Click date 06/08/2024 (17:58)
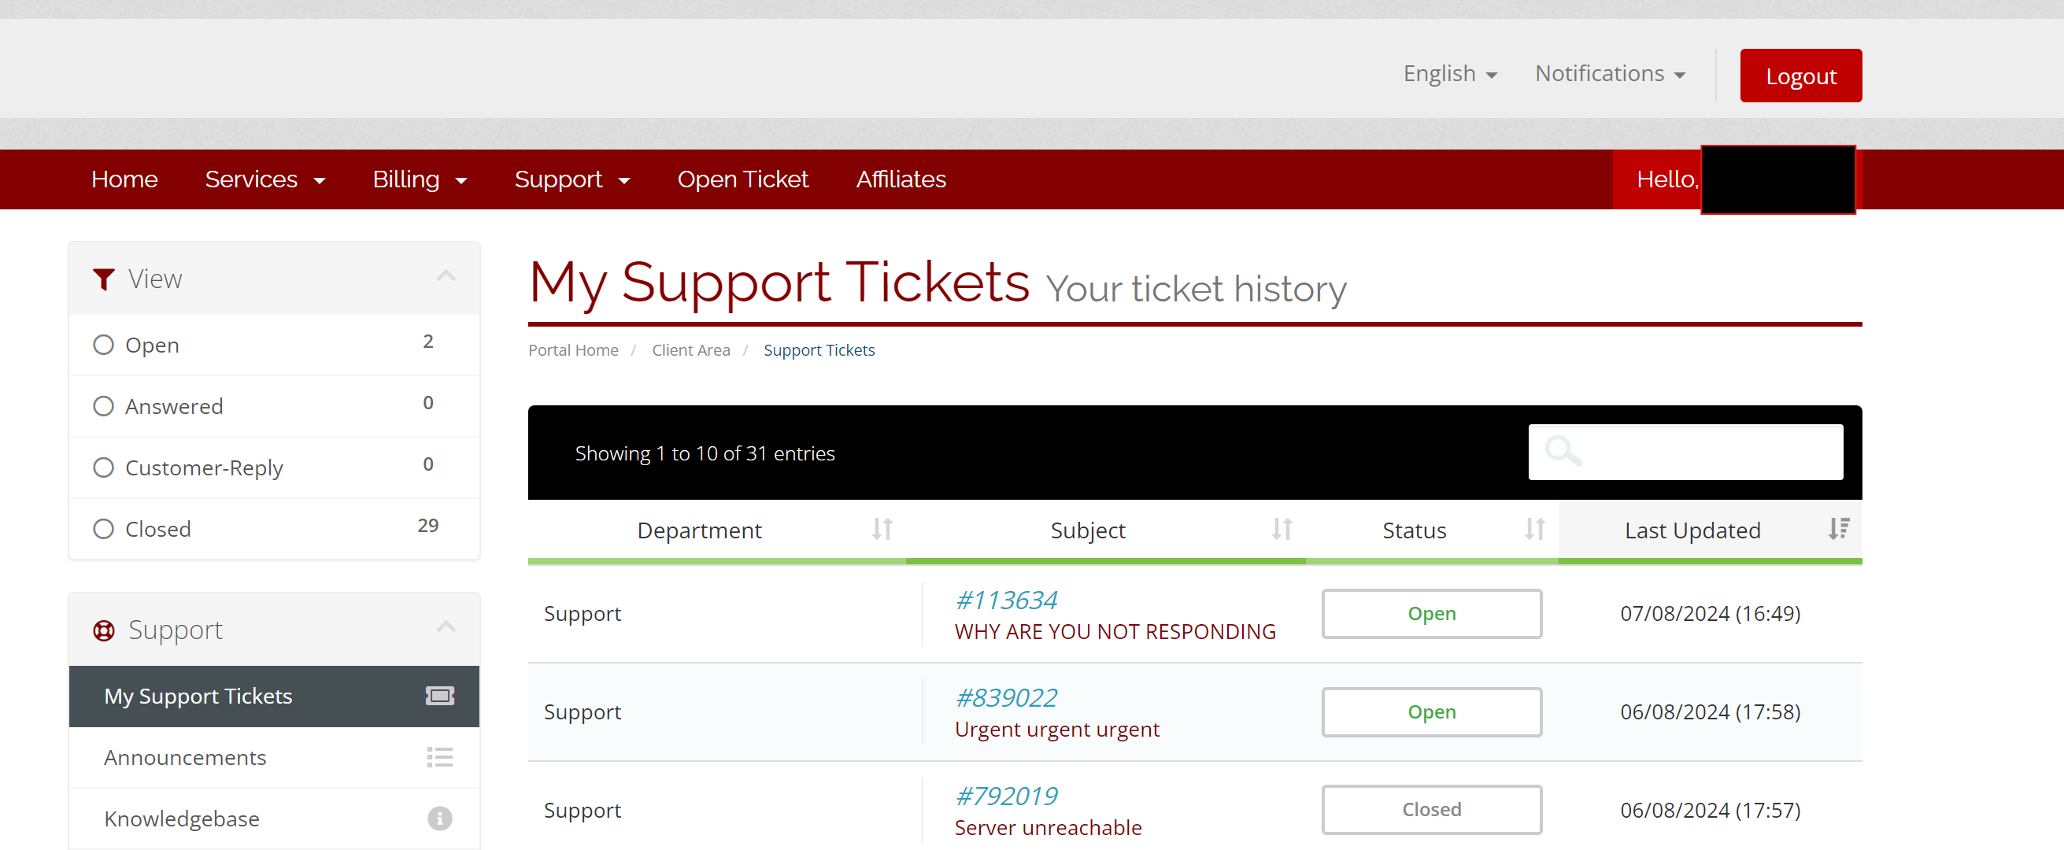2064x850 pixels. click(x=1710, y=712)
